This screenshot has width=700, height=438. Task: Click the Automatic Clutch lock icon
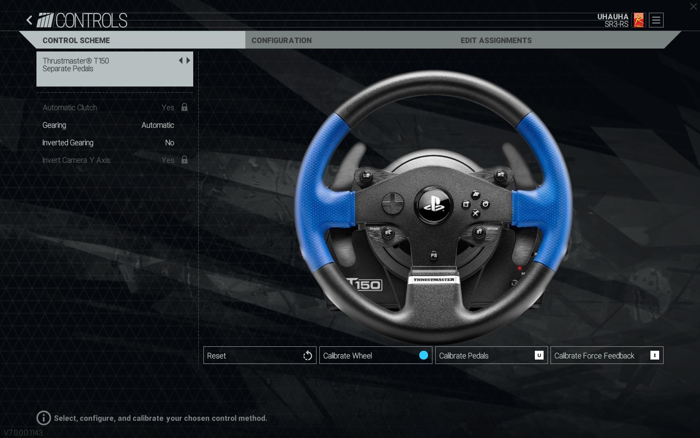click(184, 107)
